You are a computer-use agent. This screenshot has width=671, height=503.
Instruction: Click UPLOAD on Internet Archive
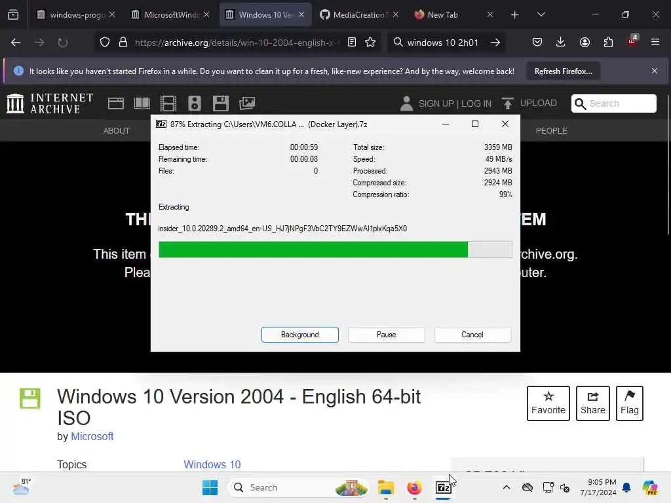(529, 103)
